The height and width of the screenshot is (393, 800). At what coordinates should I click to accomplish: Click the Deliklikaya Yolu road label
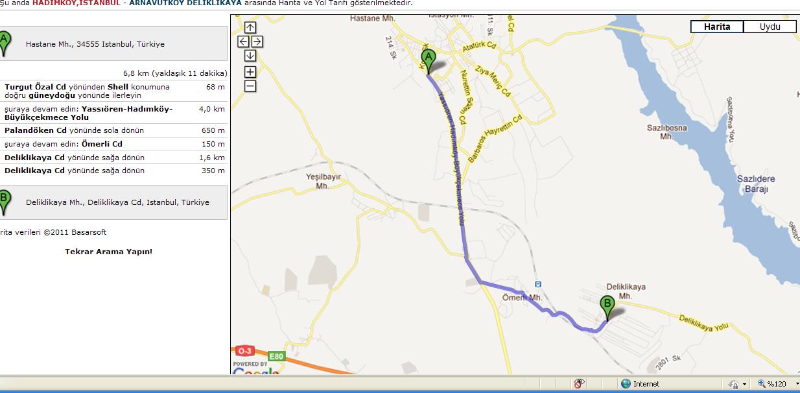(x=704, y=323)
